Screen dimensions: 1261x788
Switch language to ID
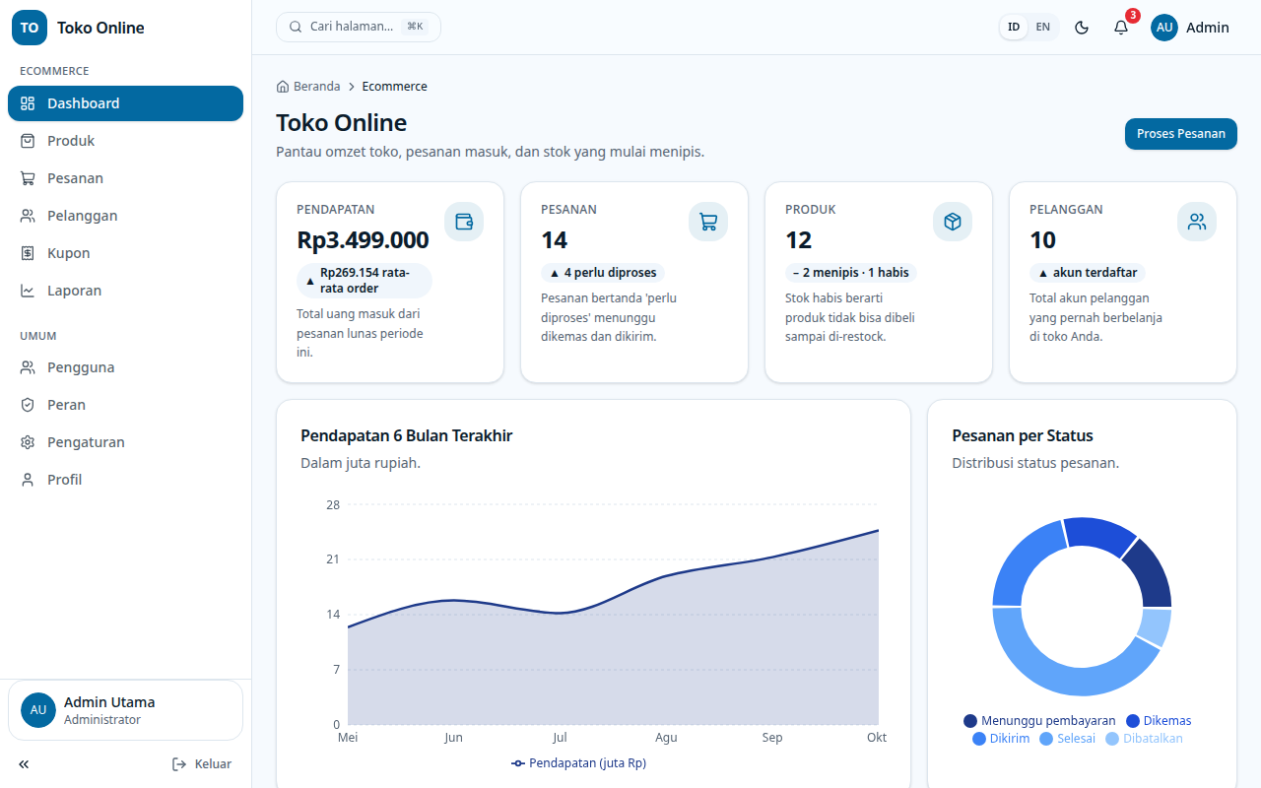[1014, 28]
